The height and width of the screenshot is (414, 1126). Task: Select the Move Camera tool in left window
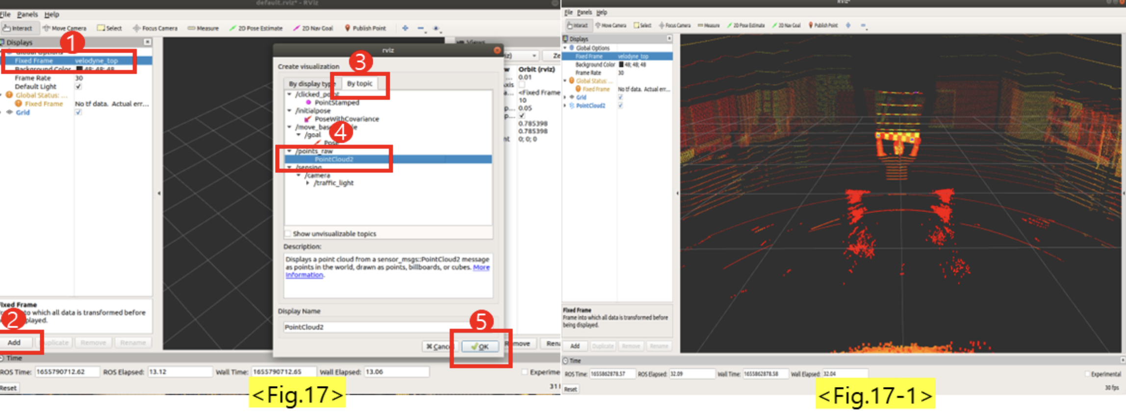tap(64, 28)
